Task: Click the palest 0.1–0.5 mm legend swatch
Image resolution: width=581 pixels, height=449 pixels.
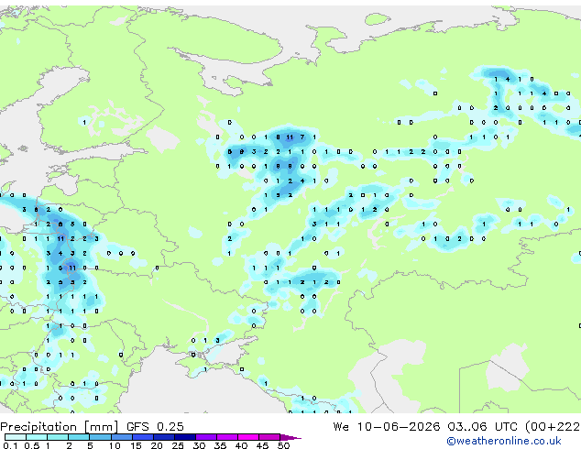Action: click(x=16, y=437)
